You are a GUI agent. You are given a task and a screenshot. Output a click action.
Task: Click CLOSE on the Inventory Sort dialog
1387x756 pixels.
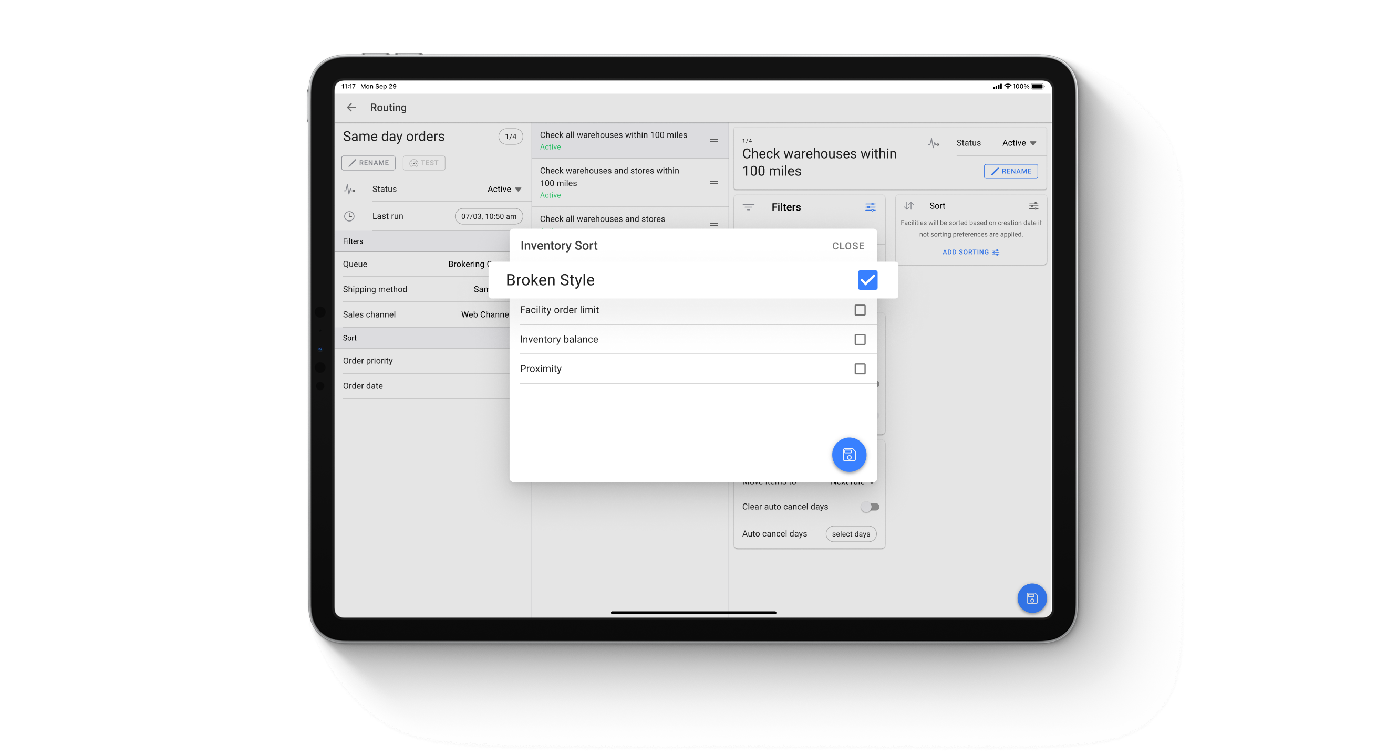[x=848, y=246]
